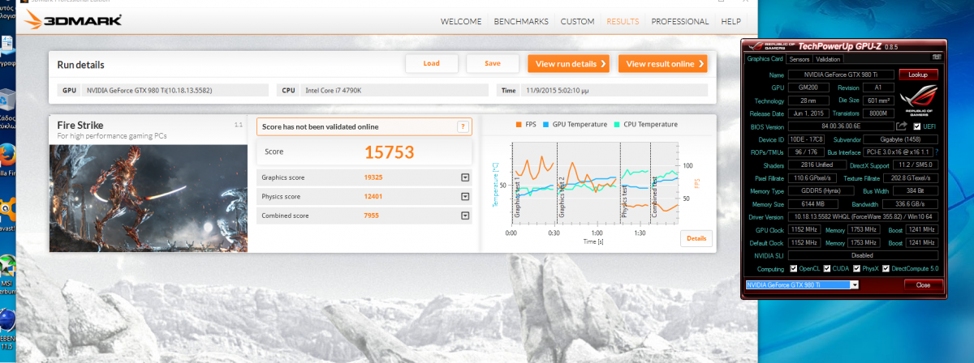
Task: Click the 2816 Unified shaders value
Action: (816, 164)
